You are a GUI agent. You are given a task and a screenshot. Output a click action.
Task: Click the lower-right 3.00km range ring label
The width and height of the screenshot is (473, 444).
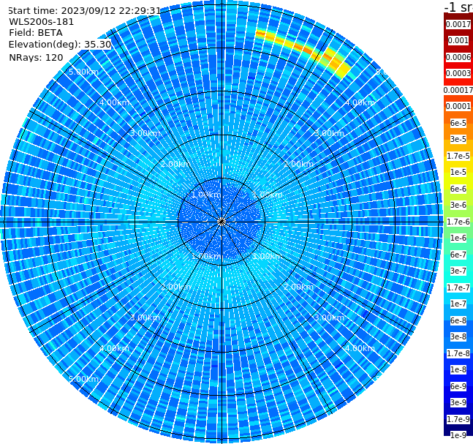(x=329, y=317)
